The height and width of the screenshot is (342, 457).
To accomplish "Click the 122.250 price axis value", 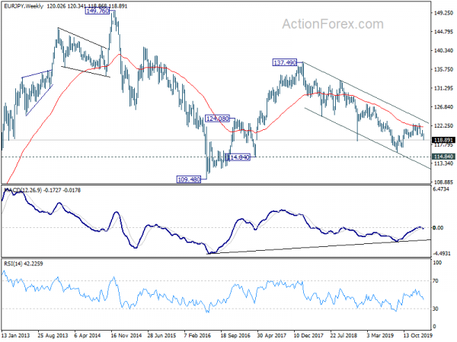I will click(443, 125).
